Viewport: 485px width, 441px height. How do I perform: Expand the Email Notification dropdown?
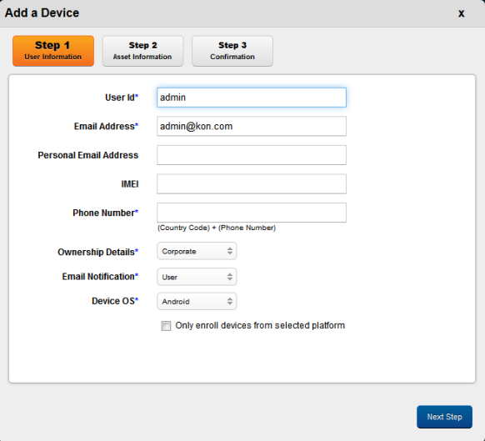tap(197, 277)
